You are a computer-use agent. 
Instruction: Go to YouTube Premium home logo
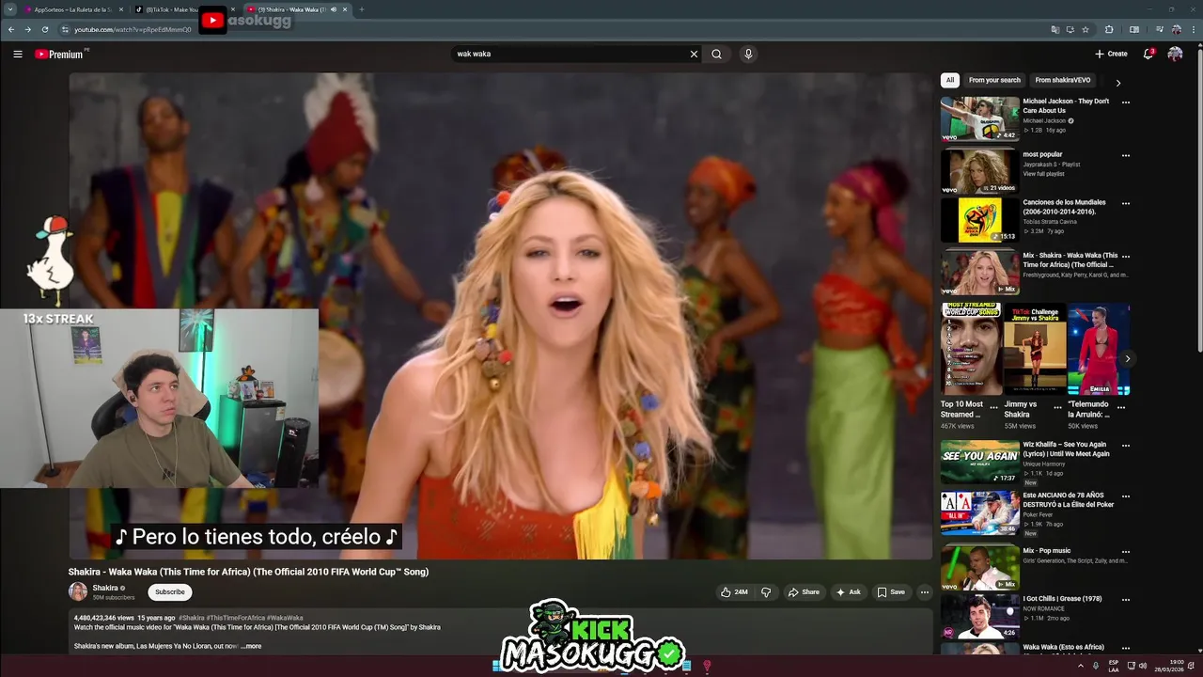coord(60,55)
